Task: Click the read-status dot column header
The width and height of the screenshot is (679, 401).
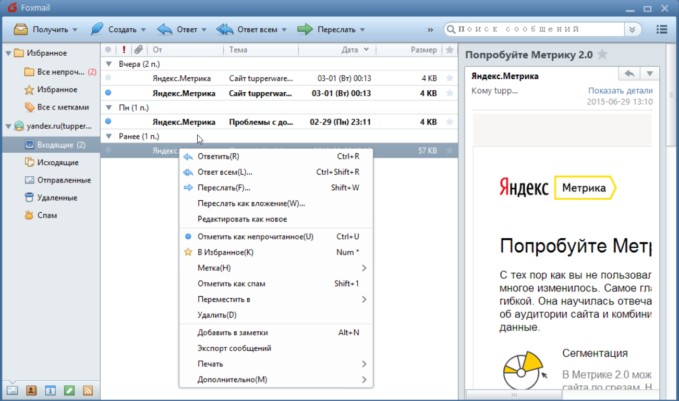Action: point(108,50)
